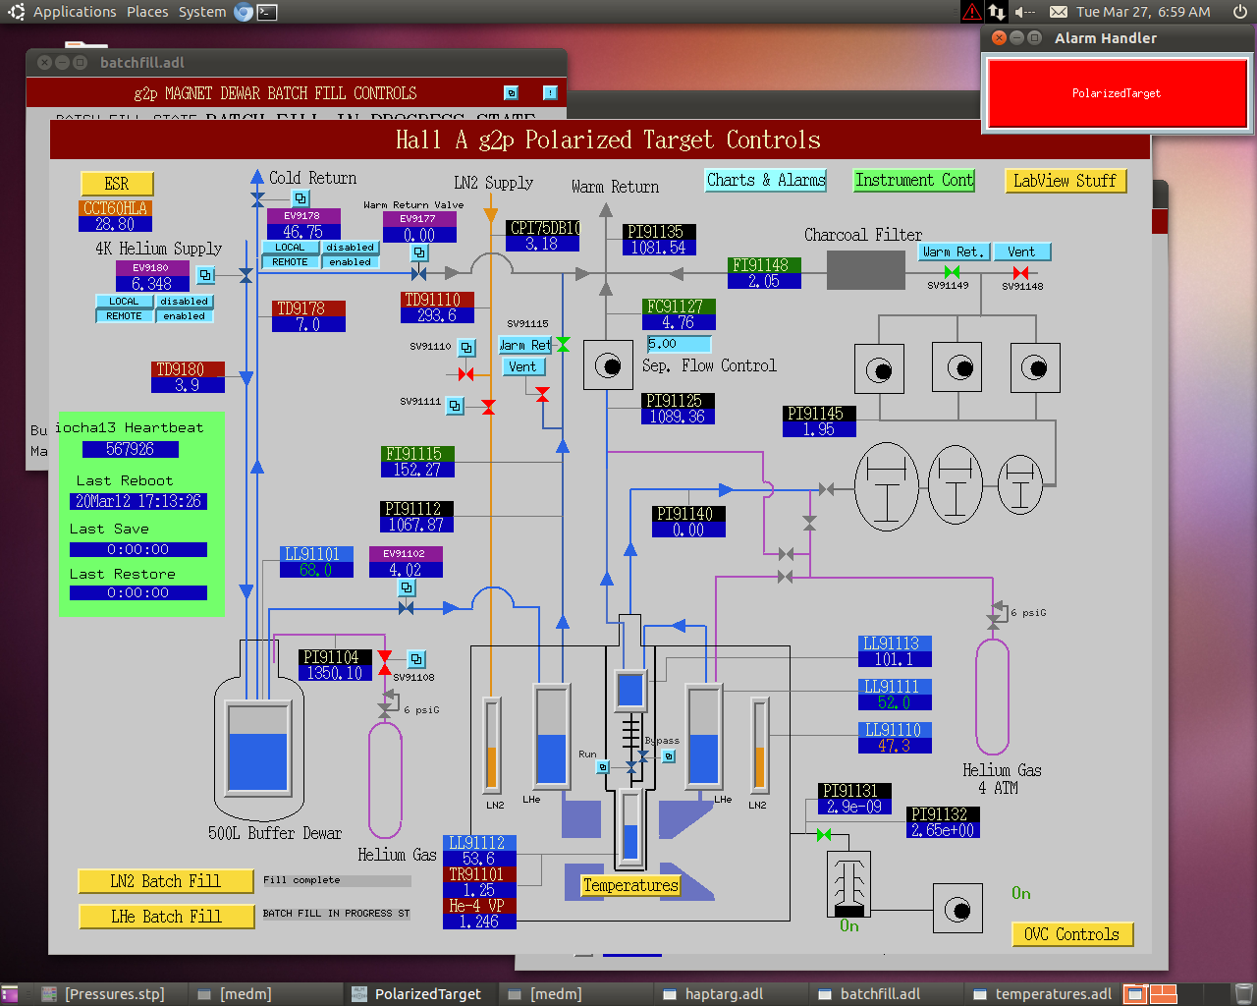
Task: Edit the Sep. Flow Control 5.00 field
Action: coord(679,344)
